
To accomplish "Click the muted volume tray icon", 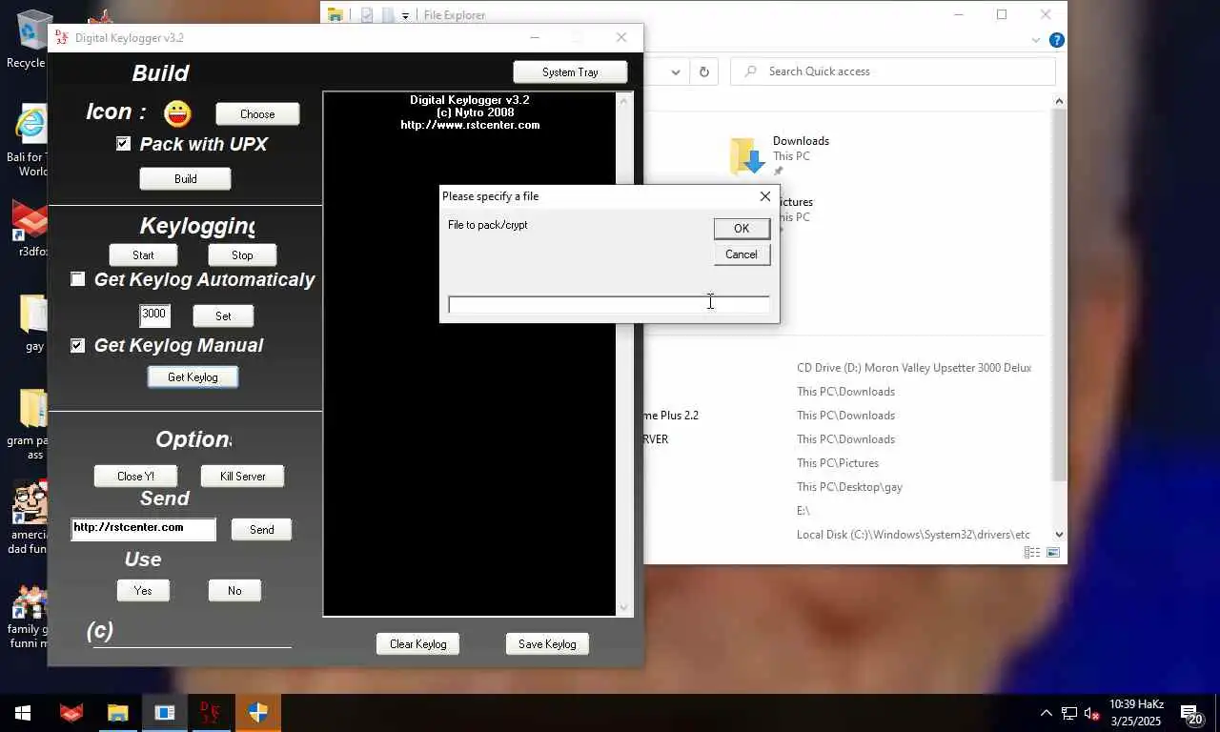I will pos(1092,713).
